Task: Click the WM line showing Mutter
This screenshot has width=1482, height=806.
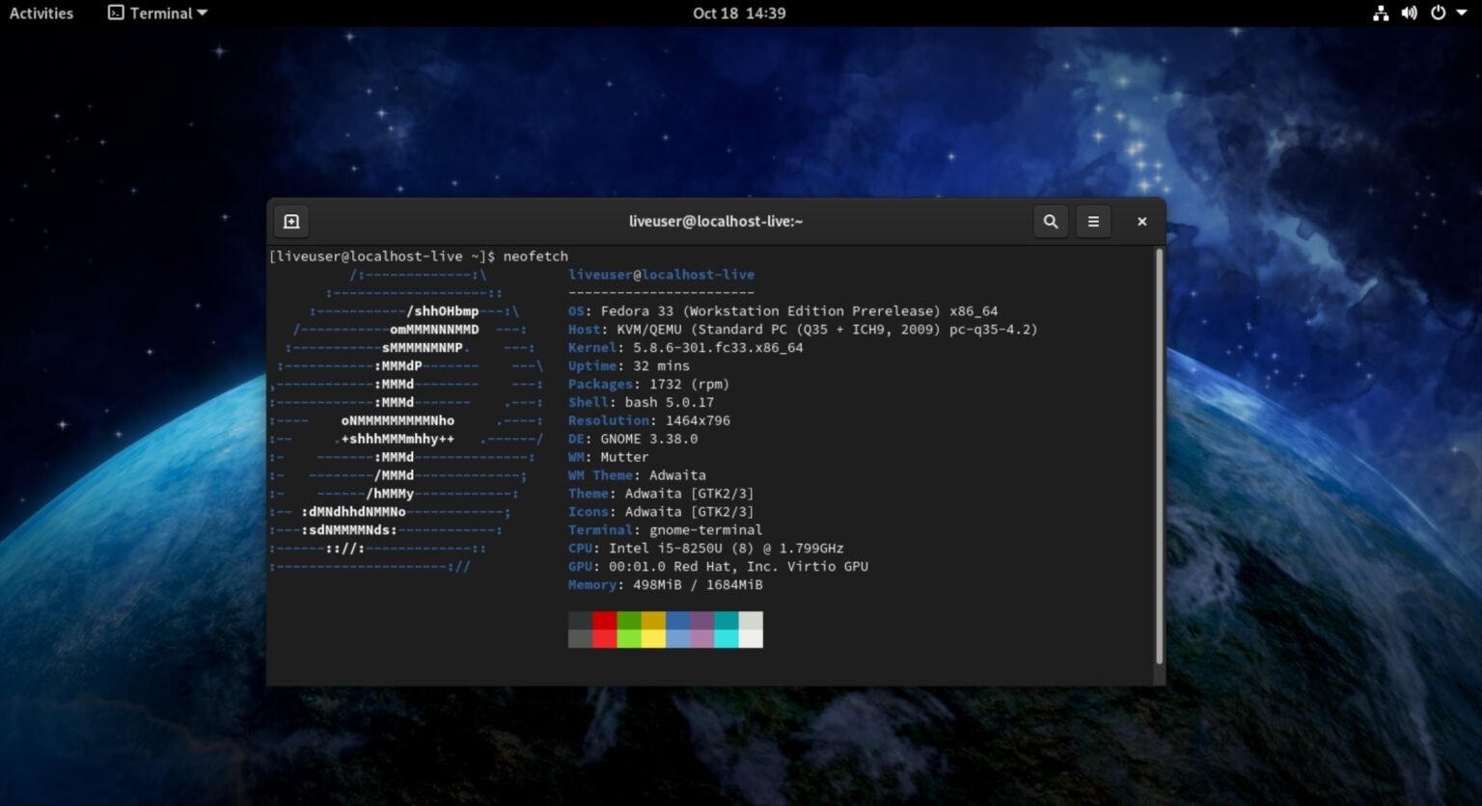Action: click(x=609, y=458)
